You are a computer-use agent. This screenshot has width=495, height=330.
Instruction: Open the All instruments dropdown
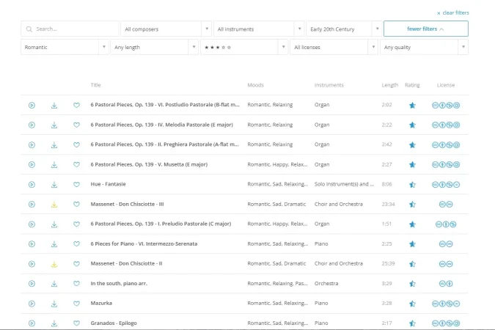pos(259,29)
